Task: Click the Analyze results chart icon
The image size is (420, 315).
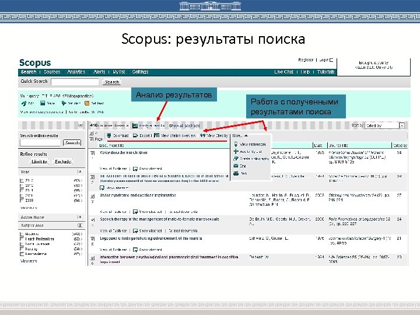Action: pyautogui.click(x=135, y=125)
